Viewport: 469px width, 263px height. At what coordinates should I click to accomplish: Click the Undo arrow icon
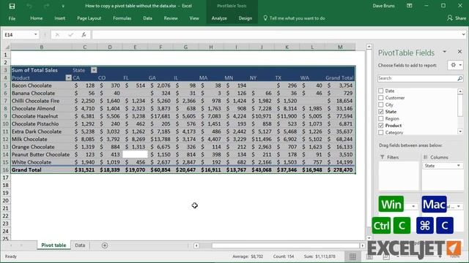point(29,6)
